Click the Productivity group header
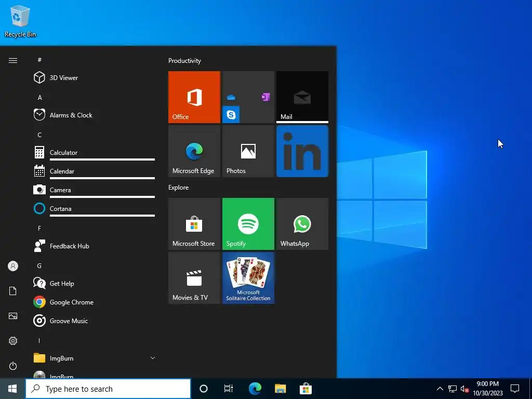 pyautogui.click(x=184, y=61)
